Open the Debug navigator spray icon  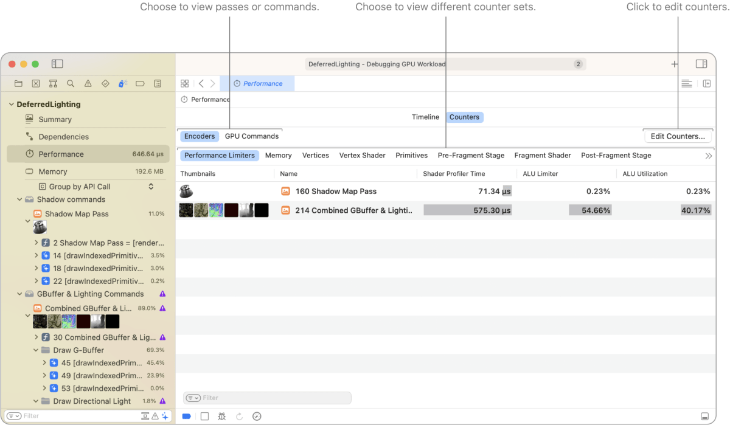pyautogui.click(x=123, y=83)
